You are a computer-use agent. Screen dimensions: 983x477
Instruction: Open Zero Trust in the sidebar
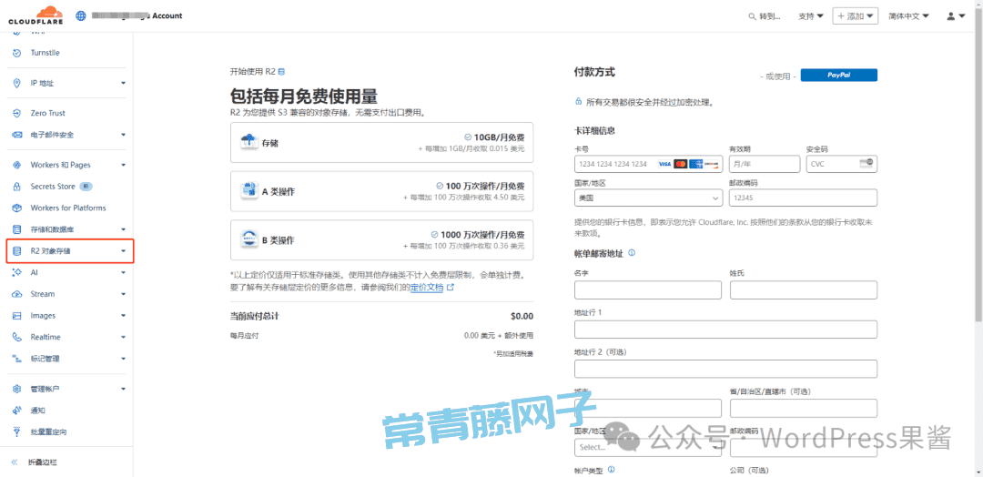(x=47, y=113)
